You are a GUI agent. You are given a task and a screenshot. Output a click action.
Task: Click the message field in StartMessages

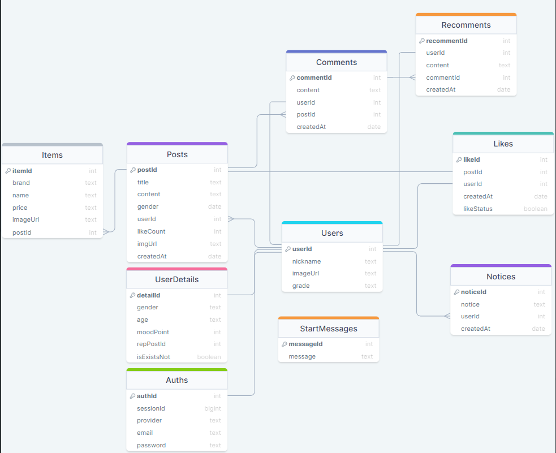click(329, 357)
